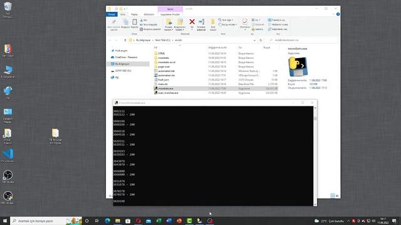401x225 pixels.
Task: Click the large Python exe preview thumbnail
Action: click(298, 67)
